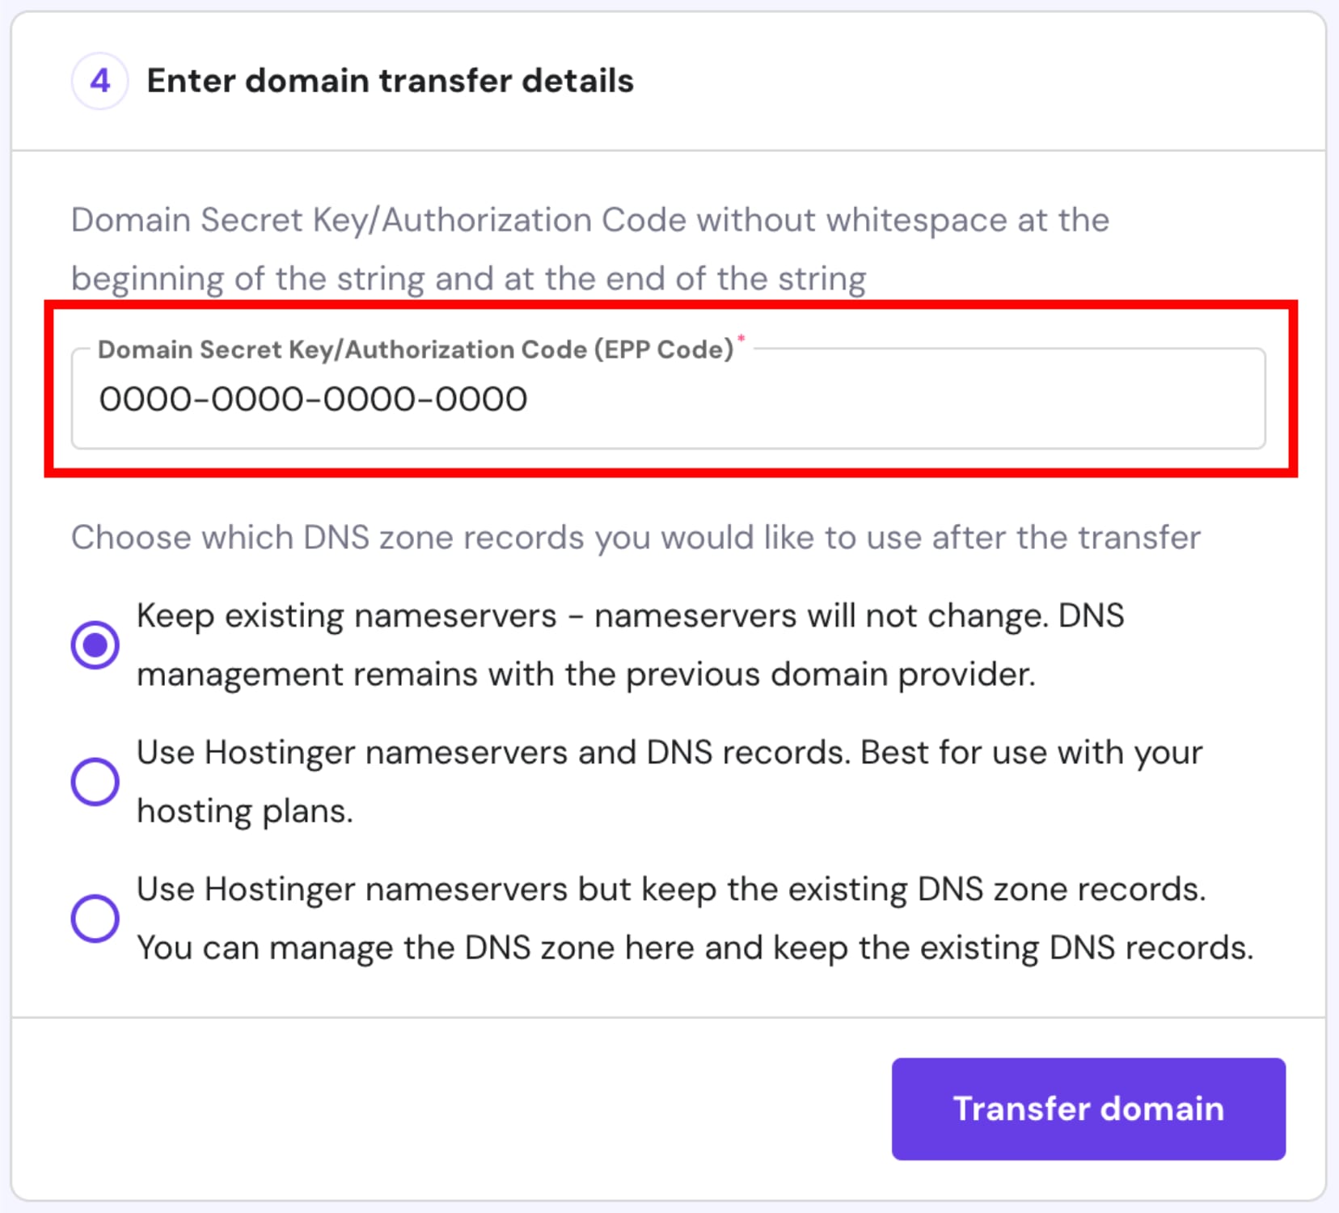
Task: Select the first radio button's purple circle
Action: tap(95, 643)
